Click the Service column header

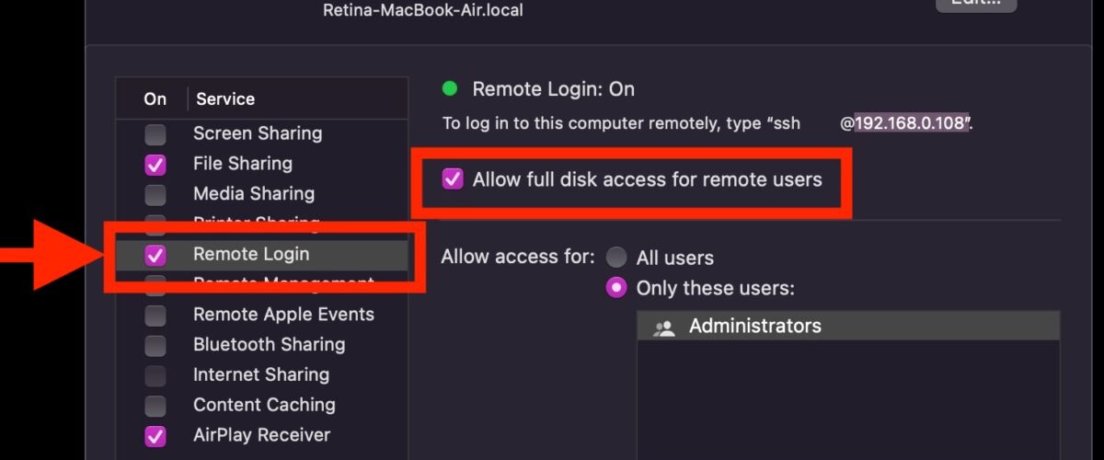coord(225,99)
